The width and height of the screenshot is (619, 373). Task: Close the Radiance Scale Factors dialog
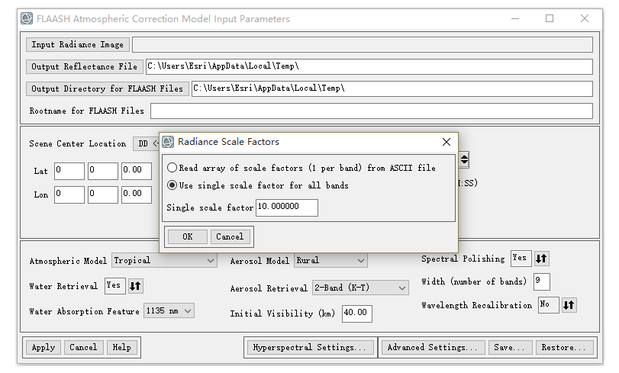click(x=446, y=142)
